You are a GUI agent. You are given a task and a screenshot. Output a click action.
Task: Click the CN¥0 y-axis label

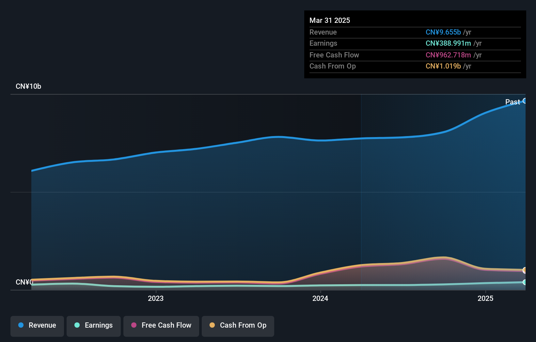click(24, 282)
